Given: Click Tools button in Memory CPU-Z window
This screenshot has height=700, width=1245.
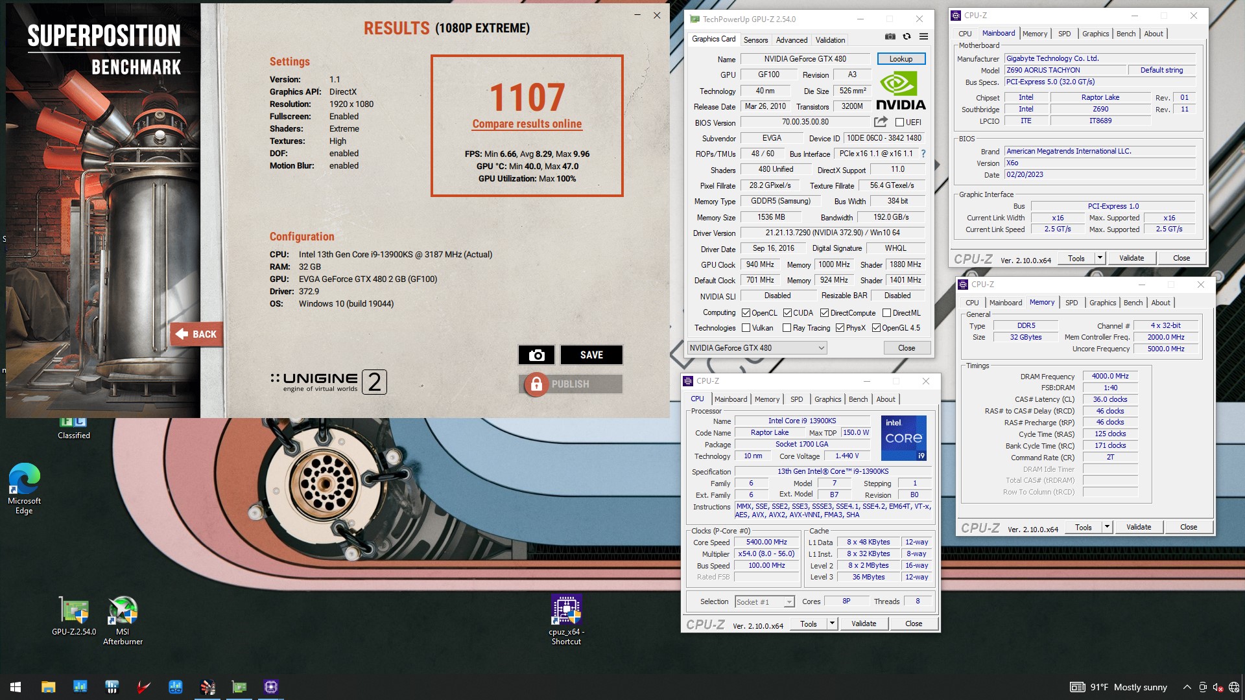Looking at the screenshot, I should point(1083,527).
